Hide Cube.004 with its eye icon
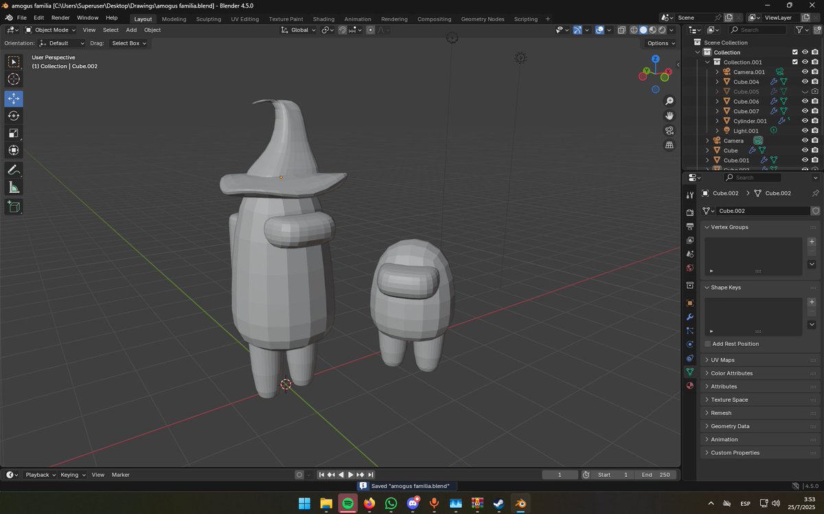This screenshot has width=824, height=514. tap(805, 82)
